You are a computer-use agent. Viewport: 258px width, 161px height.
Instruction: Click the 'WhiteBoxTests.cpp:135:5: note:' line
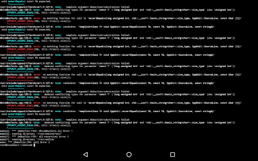pos(117,94)
